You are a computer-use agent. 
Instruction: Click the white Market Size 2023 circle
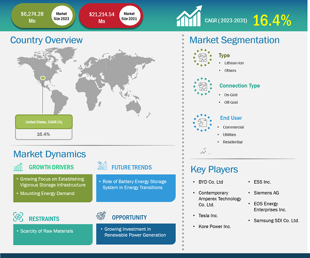[x=61, y=16]
